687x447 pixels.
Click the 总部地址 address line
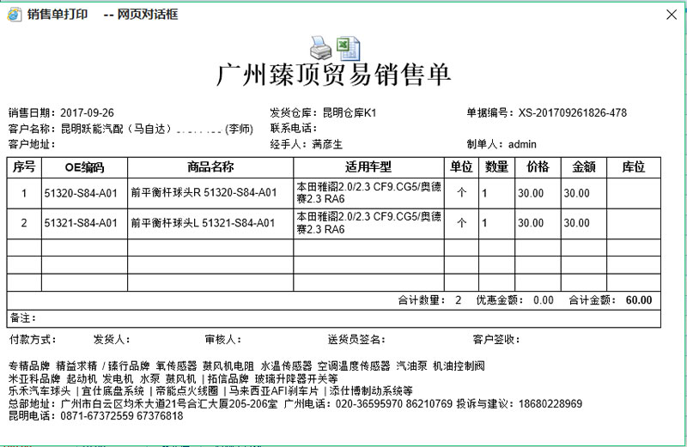(143, 403)
